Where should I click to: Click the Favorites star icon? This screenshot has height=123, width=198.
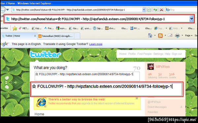tap(15, 28)
